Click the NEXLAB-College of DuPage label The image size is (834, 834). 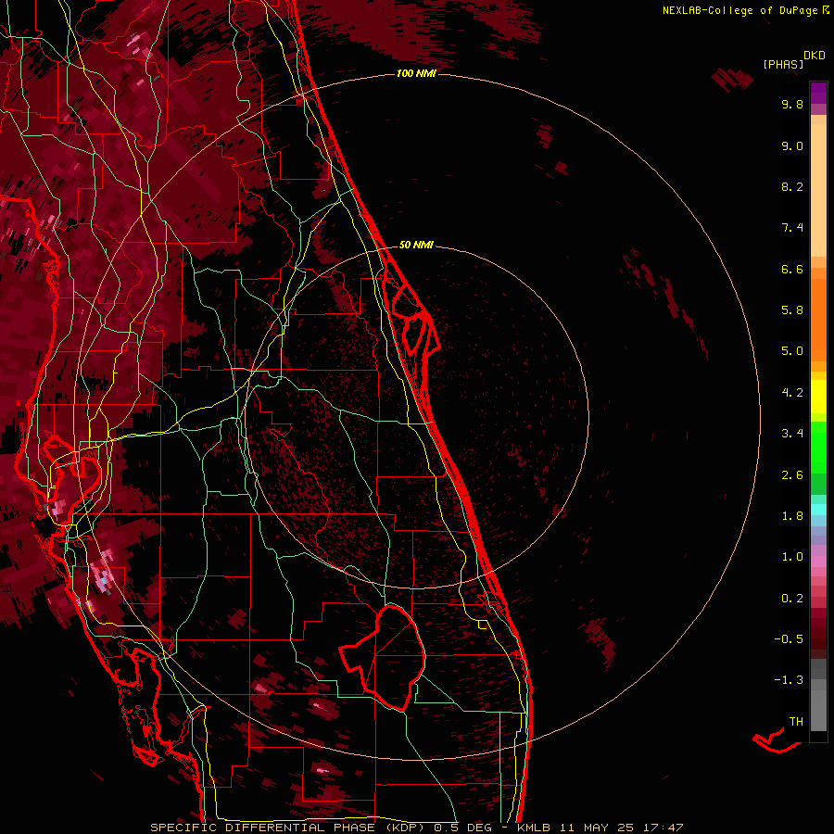(x=739, y=10)
